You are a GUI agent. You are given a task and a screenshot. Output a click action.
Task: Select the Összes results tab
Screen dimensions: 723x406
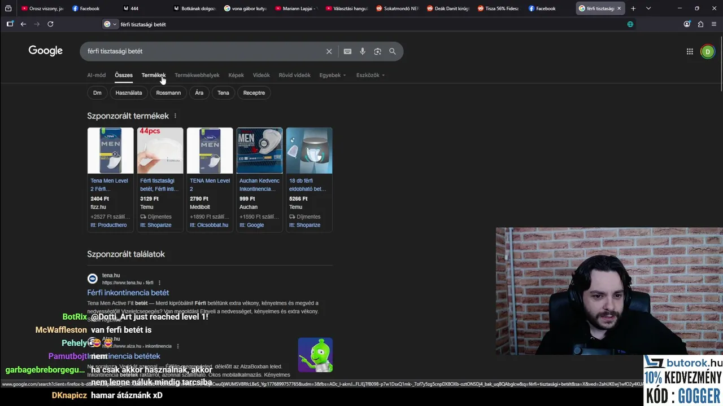pos(124,75)
